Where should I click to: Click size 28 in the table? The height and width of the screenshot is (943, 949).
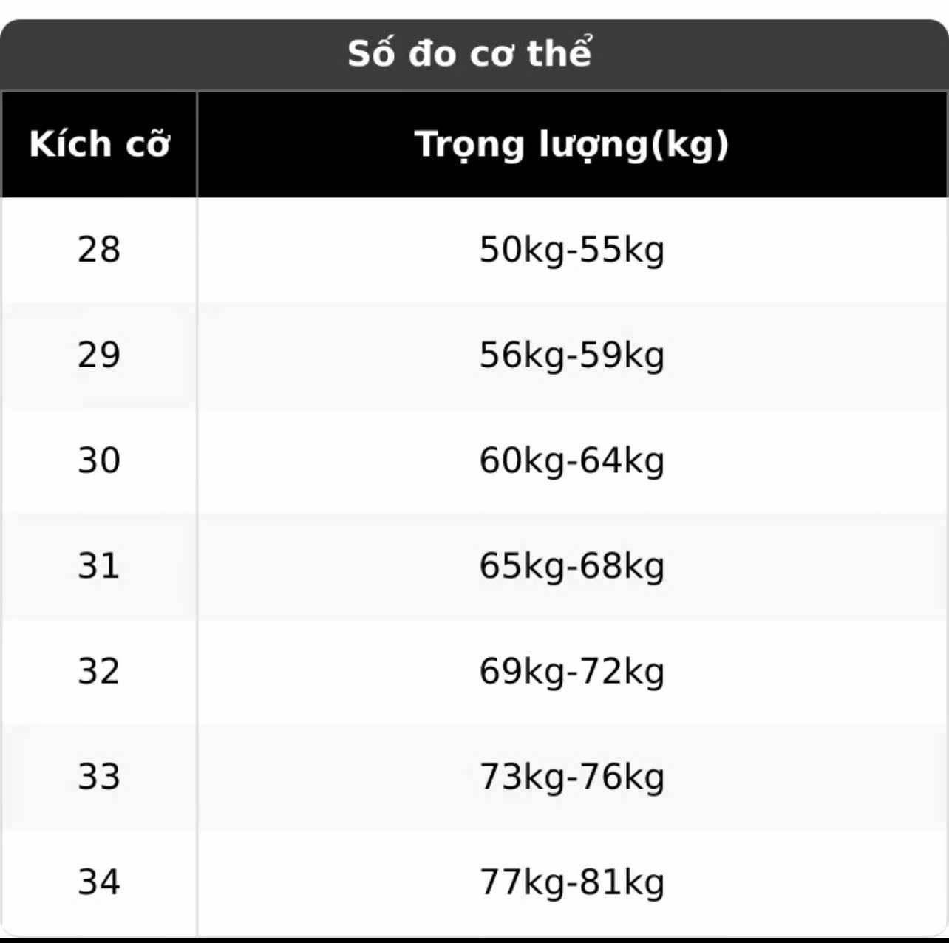tap(99, 250)
